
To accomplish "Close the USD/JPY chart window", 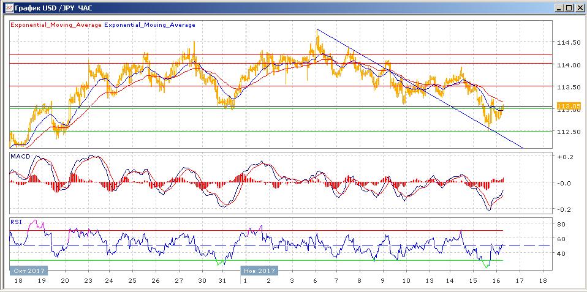I will tap(579, 7).
